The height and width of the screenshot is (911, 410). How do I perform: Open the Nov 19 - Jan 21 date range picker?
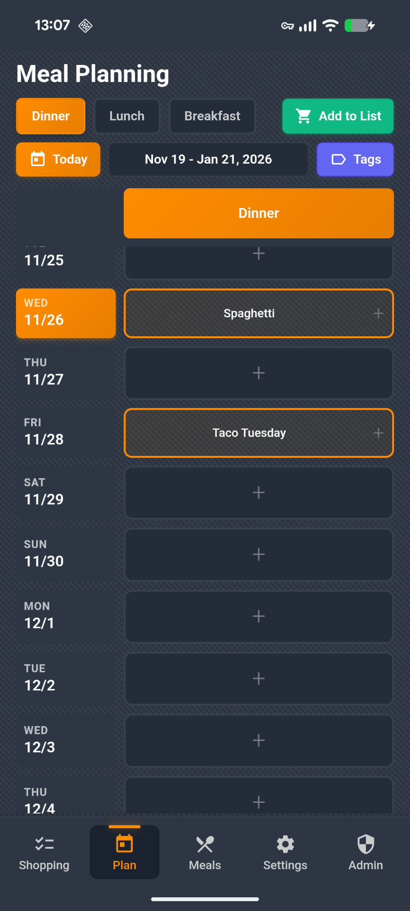pyautogui.click(x=208, y=159)
